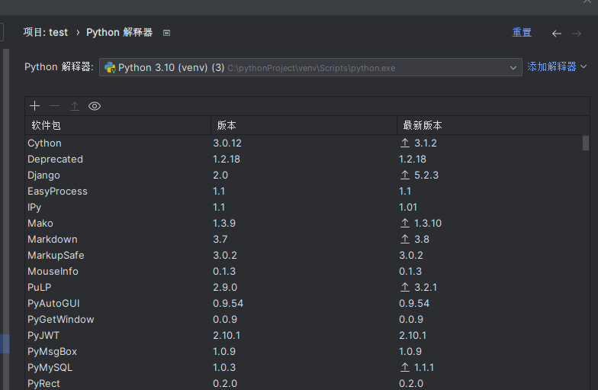598x390 pixels.
Task: Sort by the 最新版本 column header
Action: pos(493,125)
